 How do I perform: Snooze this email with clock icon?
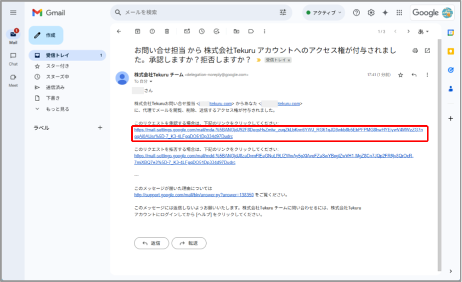pyautogui.click(x=201, y=31)
